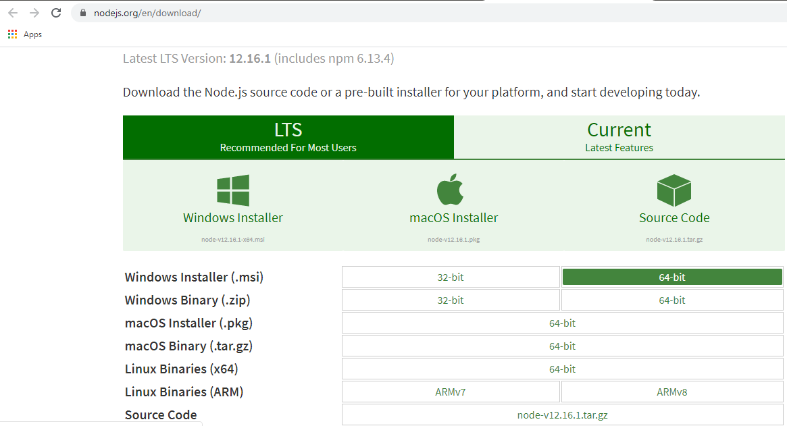
Task: Click the Latest LTS Version 12.16.1 text
Action: click(259, 59)
